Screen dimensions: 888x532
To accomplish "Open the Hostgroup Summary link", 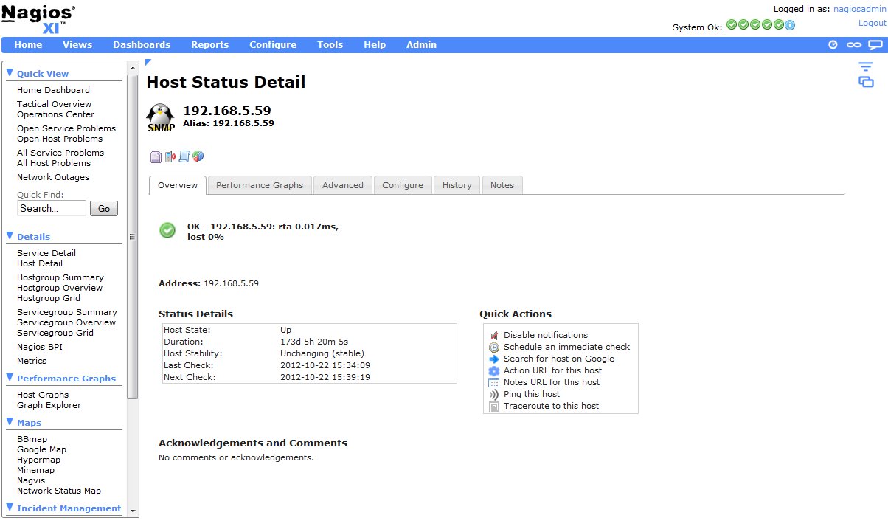I will pos(60,277).
